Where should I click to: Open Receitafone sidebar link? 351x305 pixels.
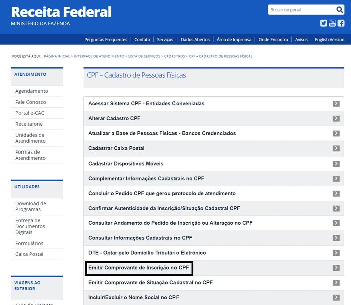(29, 124)
